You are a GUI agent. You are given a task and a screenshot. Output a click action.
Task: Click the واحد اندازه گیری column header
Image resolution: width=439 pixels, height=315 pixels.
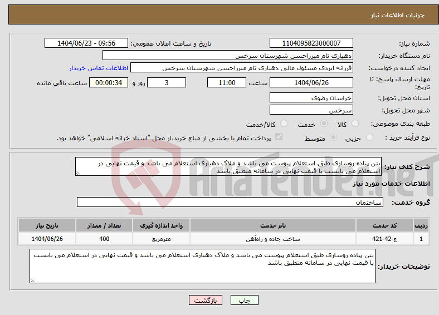(161, 225)
